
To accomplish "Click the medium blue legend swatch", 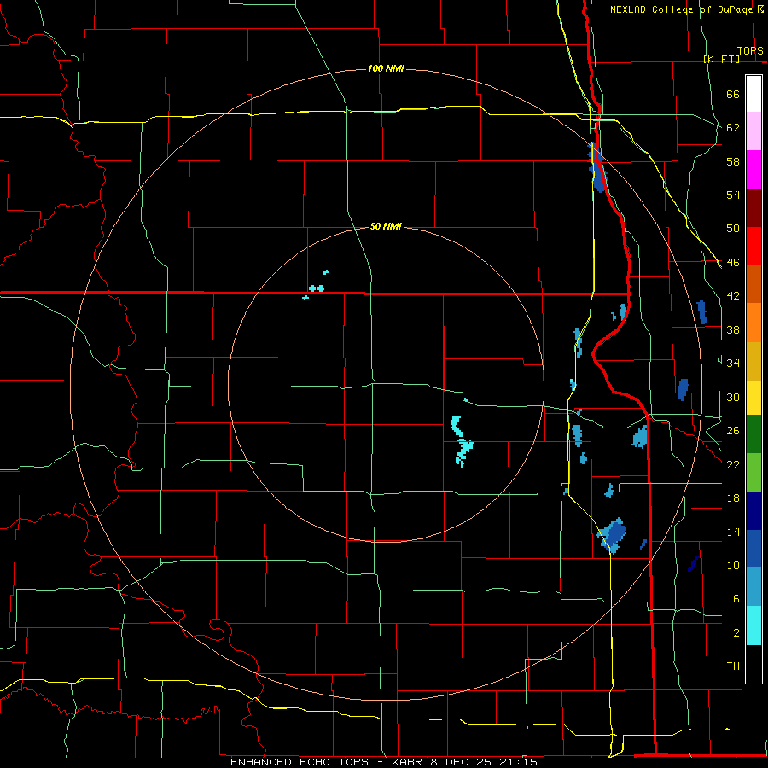I will coord(753,549).
